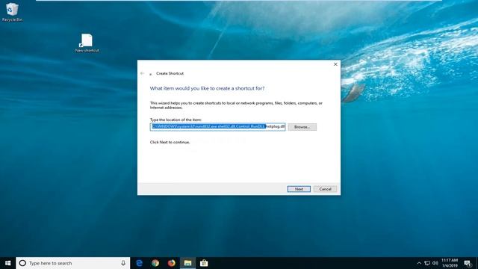Viewport: 478px width, 269px height.
Task: Open Microsoft Store from taskbar
Action: point(204,263)
